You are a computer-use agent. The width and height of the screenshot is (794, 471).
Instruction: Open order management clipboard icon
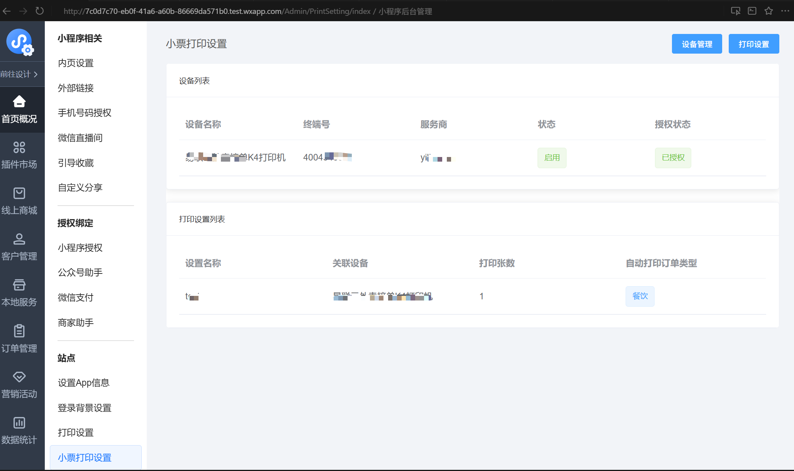pos(19,331)
